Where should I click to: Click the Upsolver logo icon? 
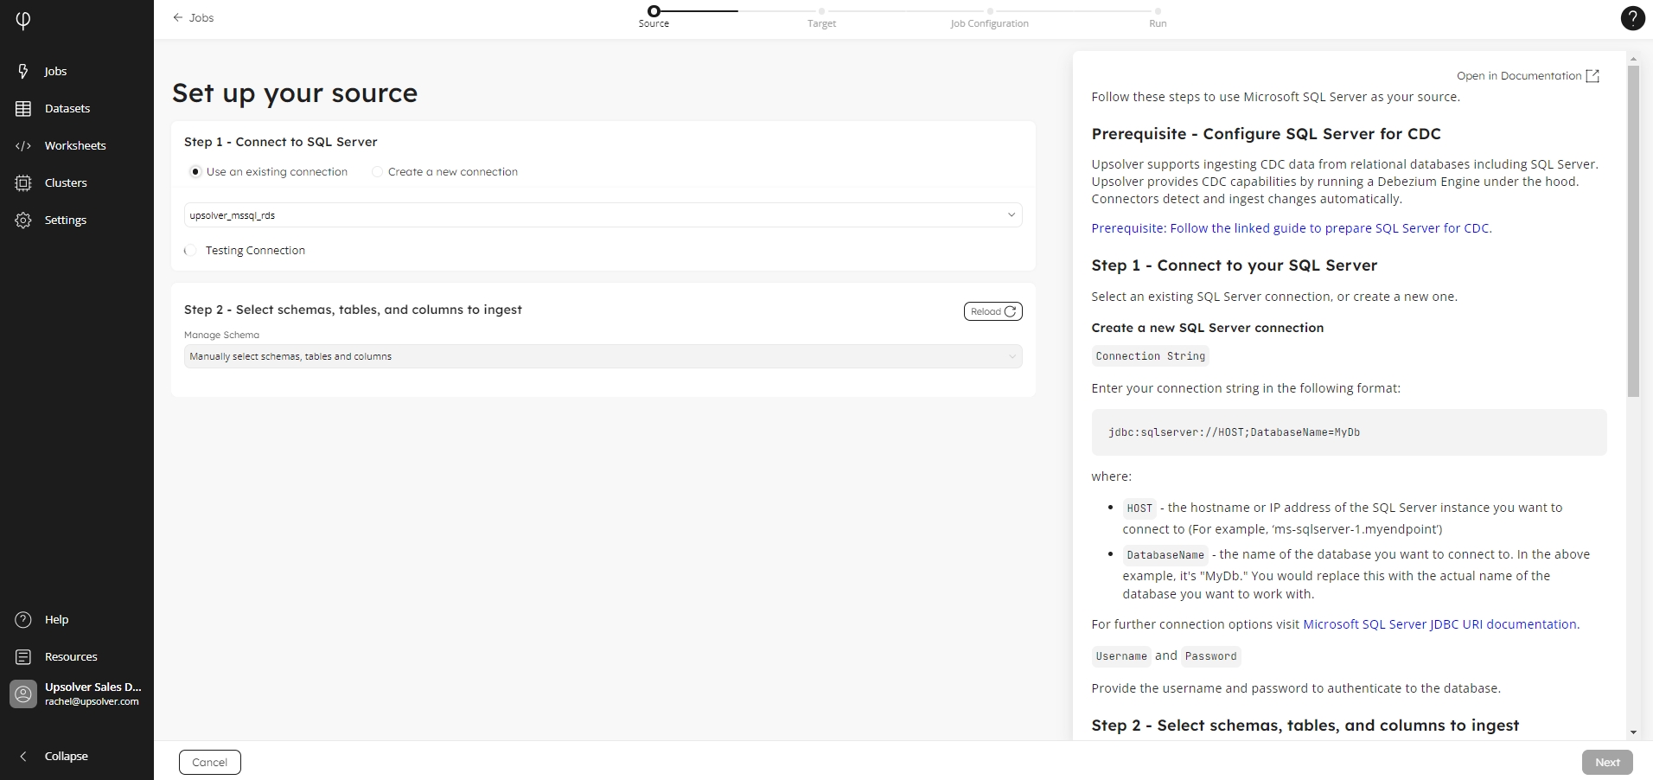[23, 20]
